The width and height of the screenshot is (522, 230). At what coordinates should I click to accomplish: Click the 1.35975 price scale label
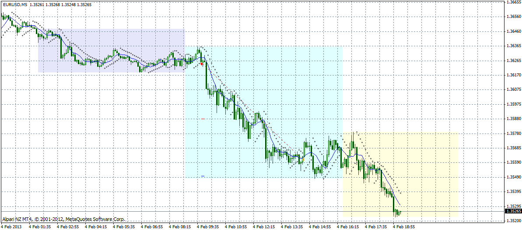pyautogui.click(x=514, y=104)
